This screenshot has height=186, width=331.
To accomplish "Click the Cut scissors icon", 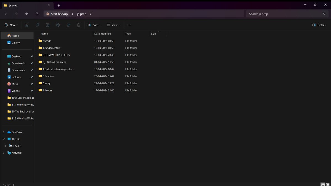I will (x=27, y=25).
